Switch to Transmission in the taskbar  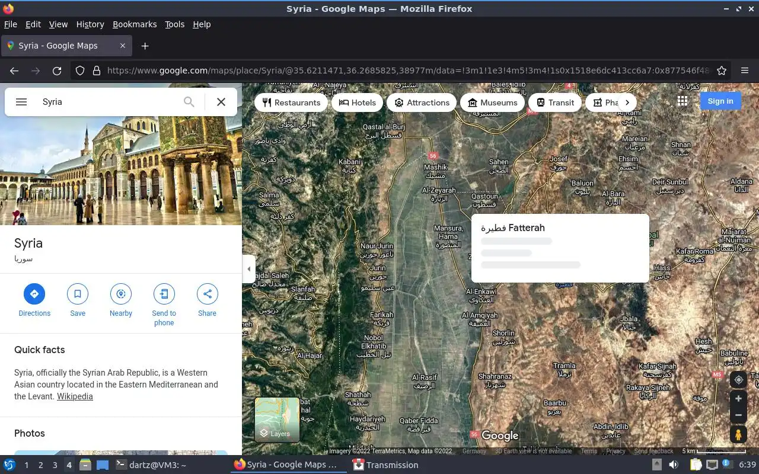coord(385,465)
